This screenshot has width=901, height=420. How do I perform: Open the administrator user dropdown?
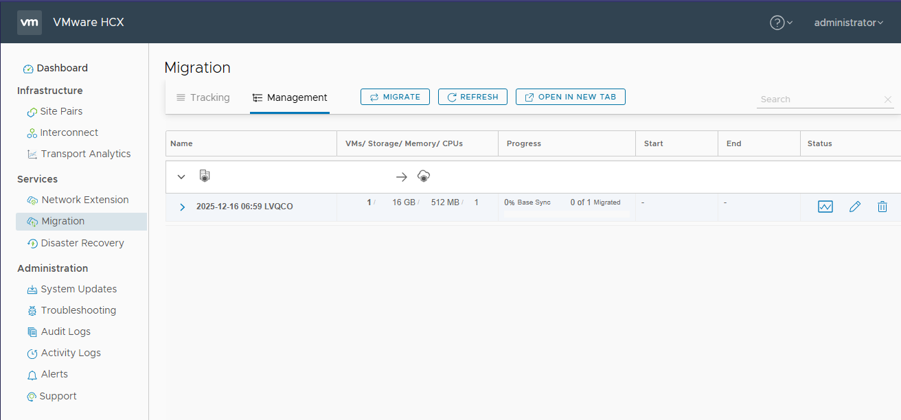tap(849, 23)
